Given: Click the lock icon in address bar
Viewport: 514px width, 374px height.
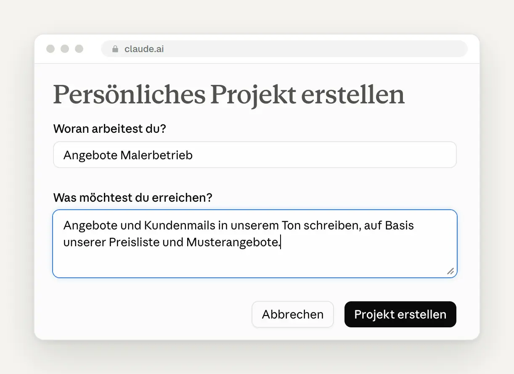Looking at the screenshot, I should (x=115, y=49).
